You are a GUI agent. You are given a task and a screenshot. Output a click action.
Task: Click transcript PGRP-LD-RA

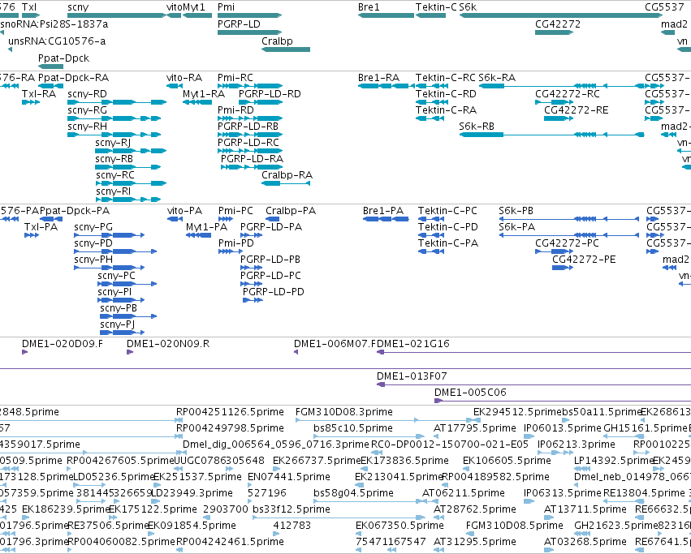[252, 167]
